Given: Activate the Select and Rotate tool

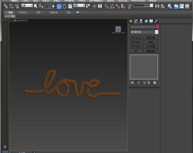Looking at the screenshot, I should pyautogui.click(x=64, y=6).
